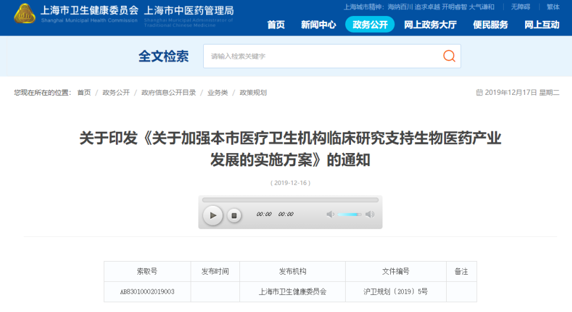The width and height of the screenshot is (572, 312).
Task: Switch to 繁体 traditional Chinese
Action: point(553,7)
